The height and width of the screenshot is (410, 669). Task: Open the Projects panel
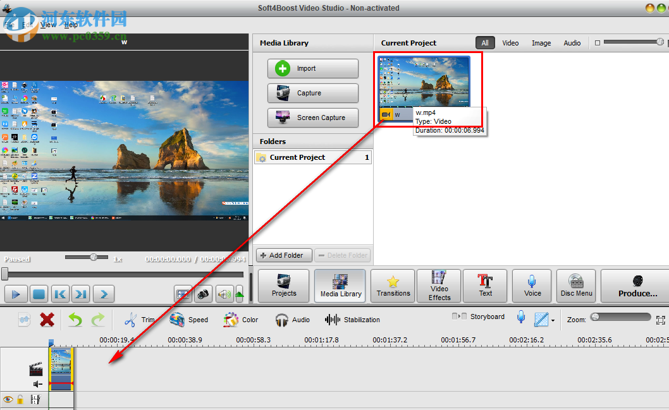point(284,286)
